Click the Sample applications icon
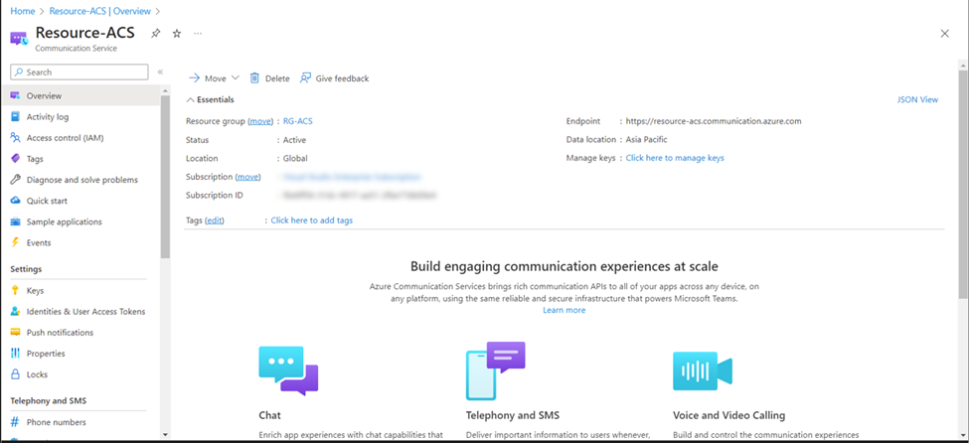Screen dimensions: 969x443 point(16,221)
